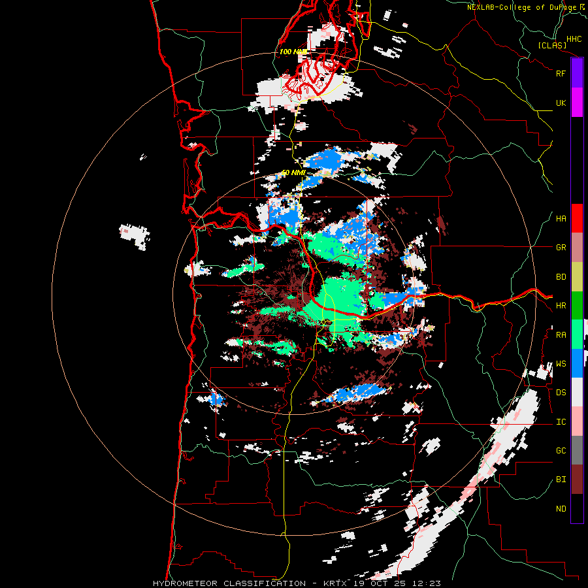Click the 'HYDROMETEOR CLASSIFICATION - KRTX' footer caption
This screenshot has width=588, height=588.
pyautogui.click(x=249, y=583)
